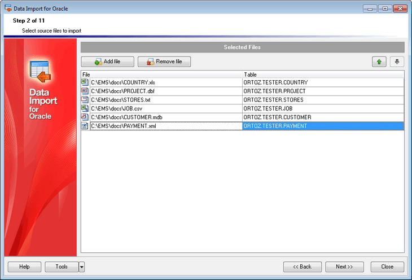Image resolution: width=412 pixels, height=280 pixels.
Task: Select the C:\EMS\docs\COUNTRY.xls file path
Action: point(166,82)
